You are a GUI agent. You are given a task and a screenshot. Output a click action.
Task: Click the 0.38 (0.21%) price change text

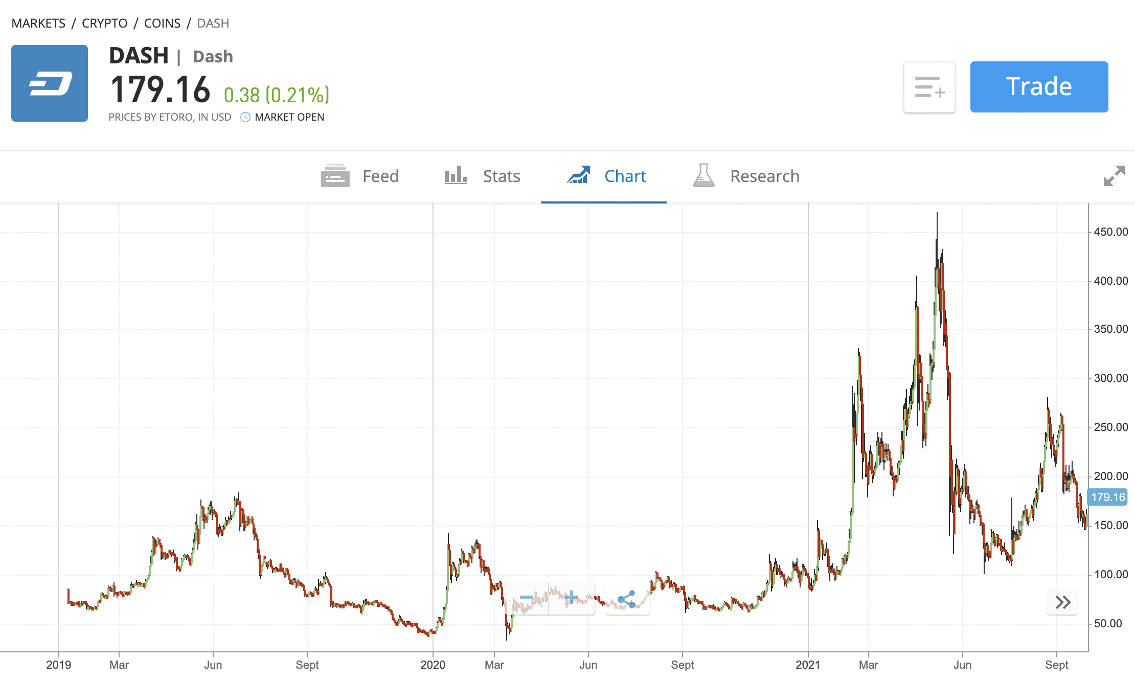(277, 95)
